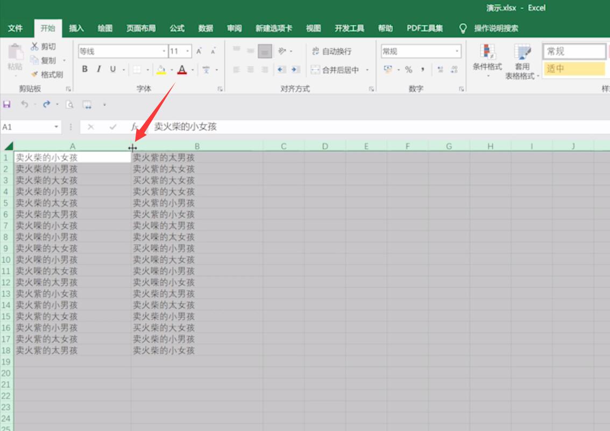The height and width of the screenshot is (431, 610).
Task: Click decrease decimal icon
Action: point(455,69)
